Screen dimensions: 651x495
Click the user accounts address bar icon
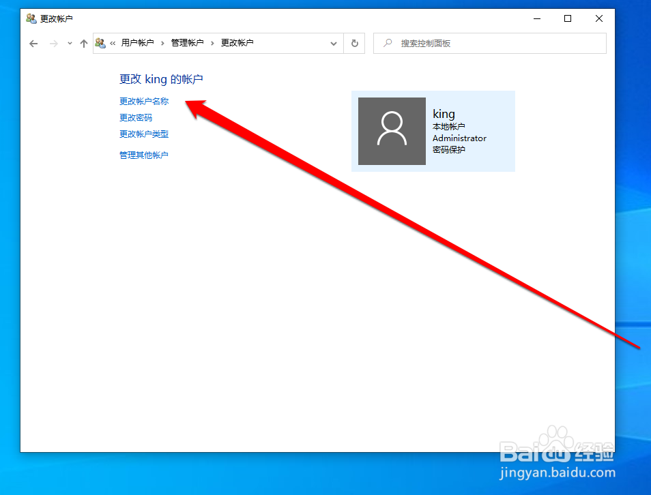(x=100, y=43)
